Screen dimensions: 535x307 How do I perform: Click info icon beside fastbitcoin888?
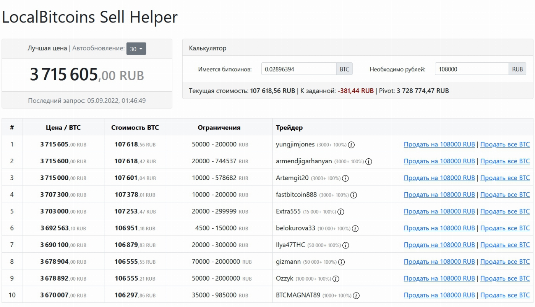(354, 195)
